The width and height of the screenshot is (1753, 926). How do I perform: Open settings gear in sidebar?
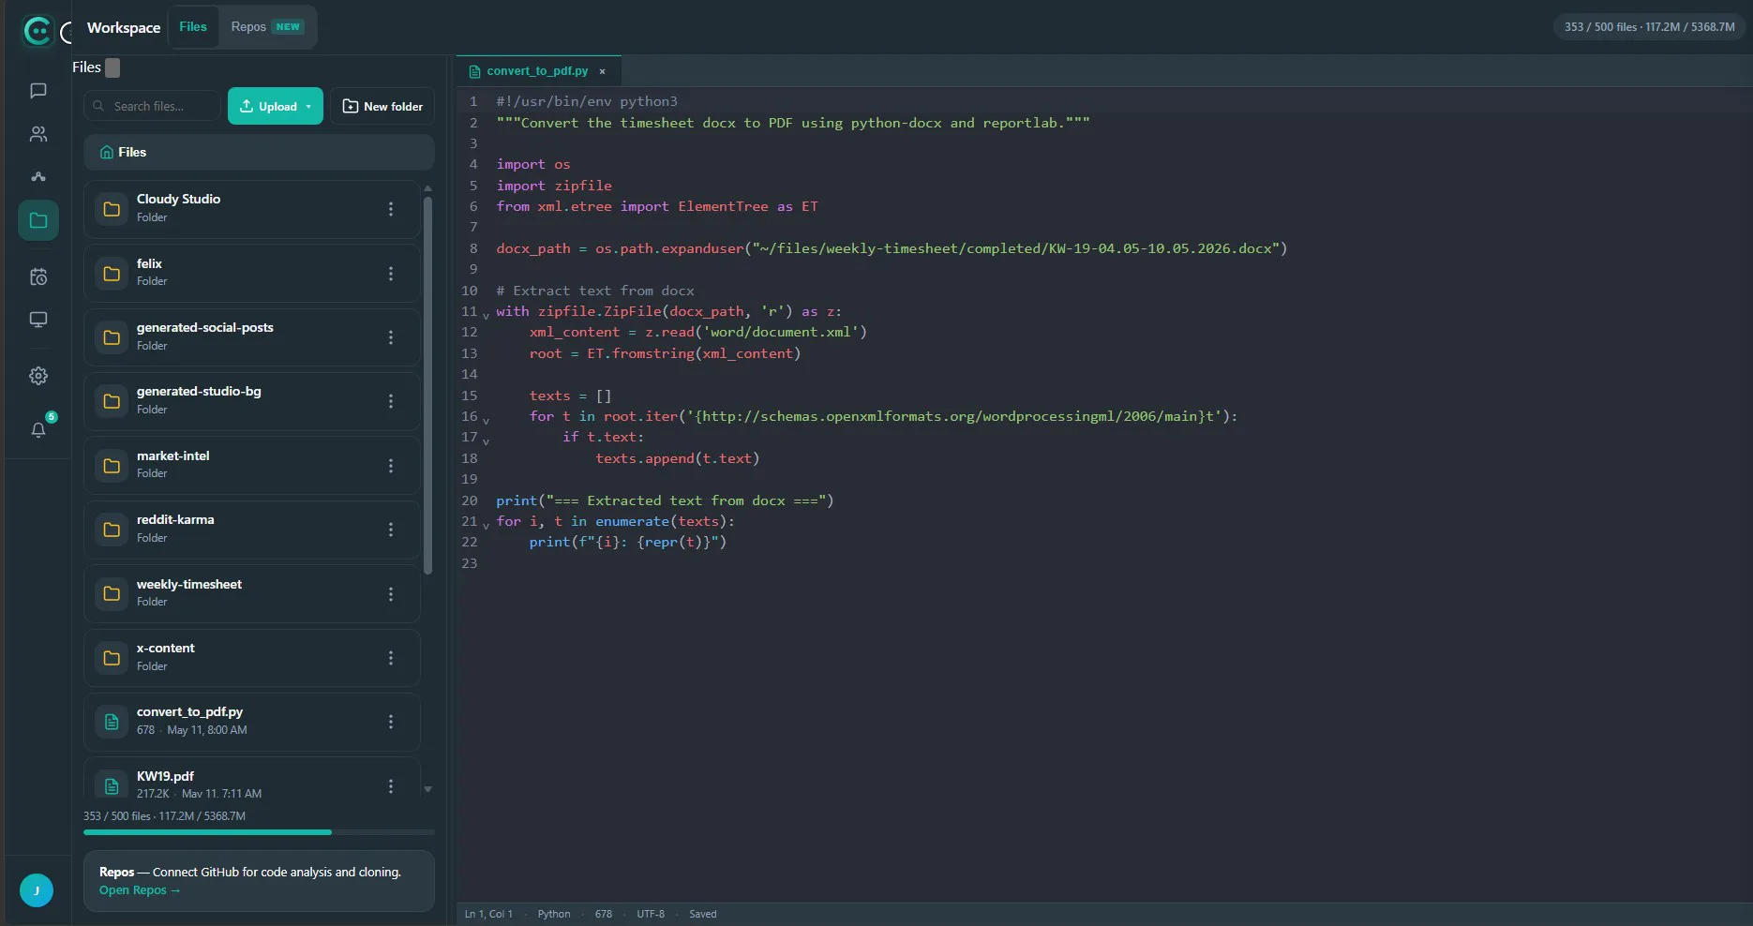point(38,376)
